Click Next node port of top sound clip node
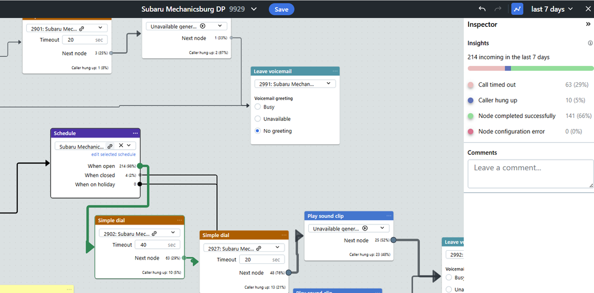 point(231,38)
